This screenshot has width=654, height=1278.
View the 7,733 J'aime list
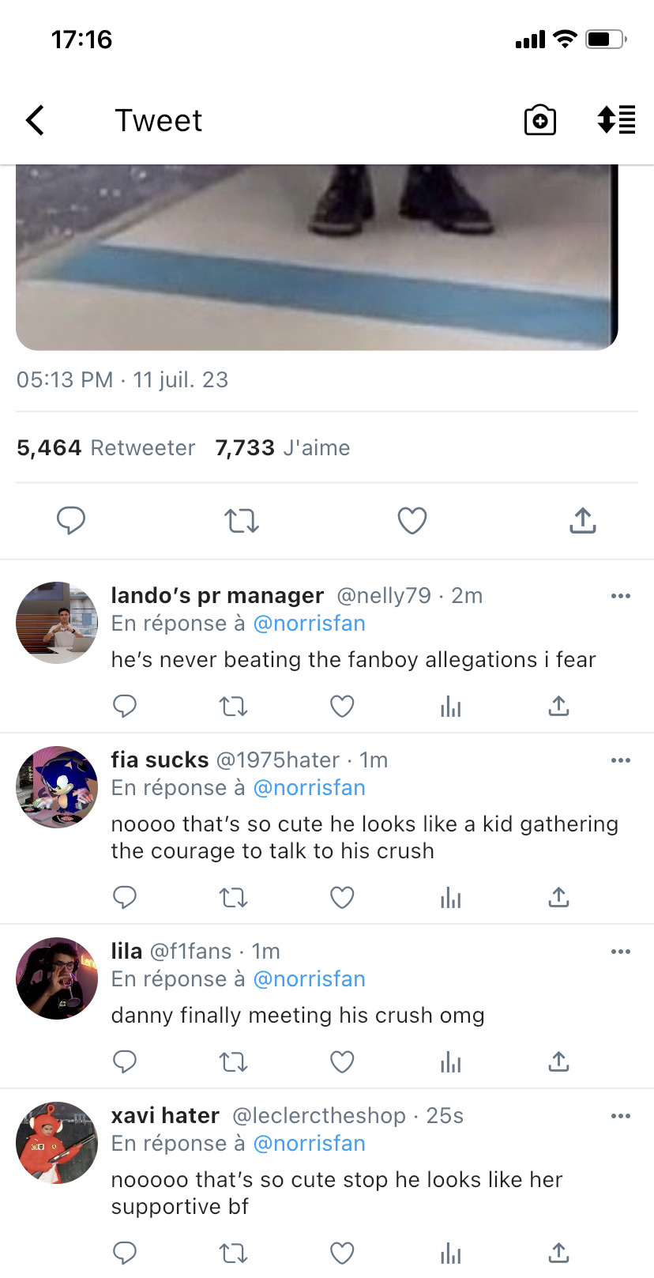coord(282,448)
